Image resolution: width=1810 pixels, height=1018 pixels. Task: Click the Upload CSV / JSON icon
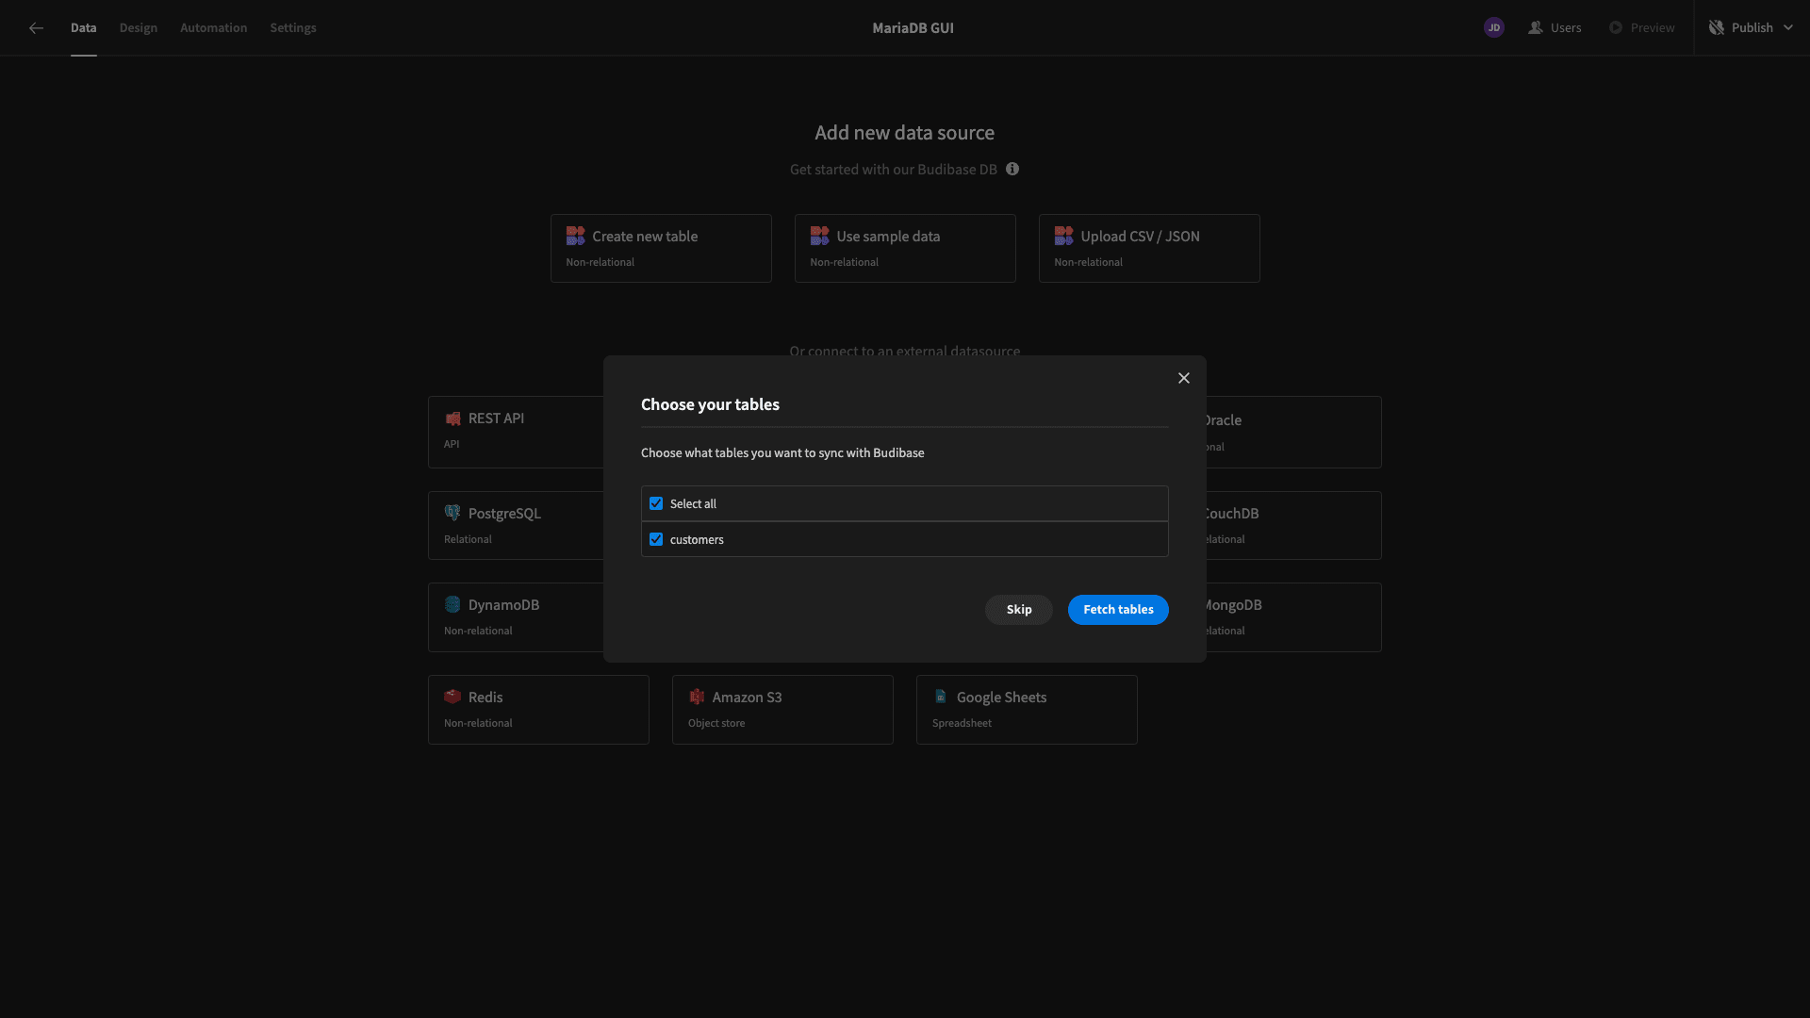[1063, 236]
